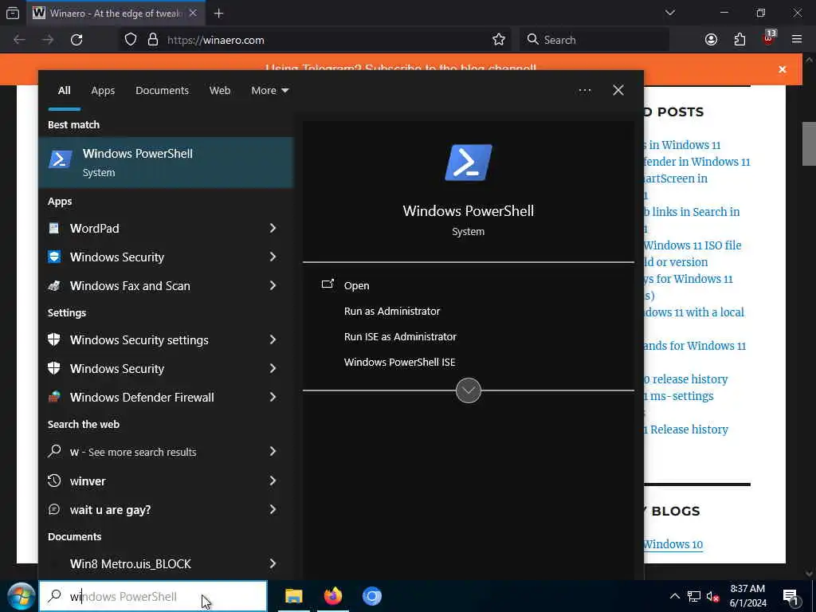The width and height of the screenshot is (816, 612).
Task: Open the notification center icon
Action: (x=790, y=597)
